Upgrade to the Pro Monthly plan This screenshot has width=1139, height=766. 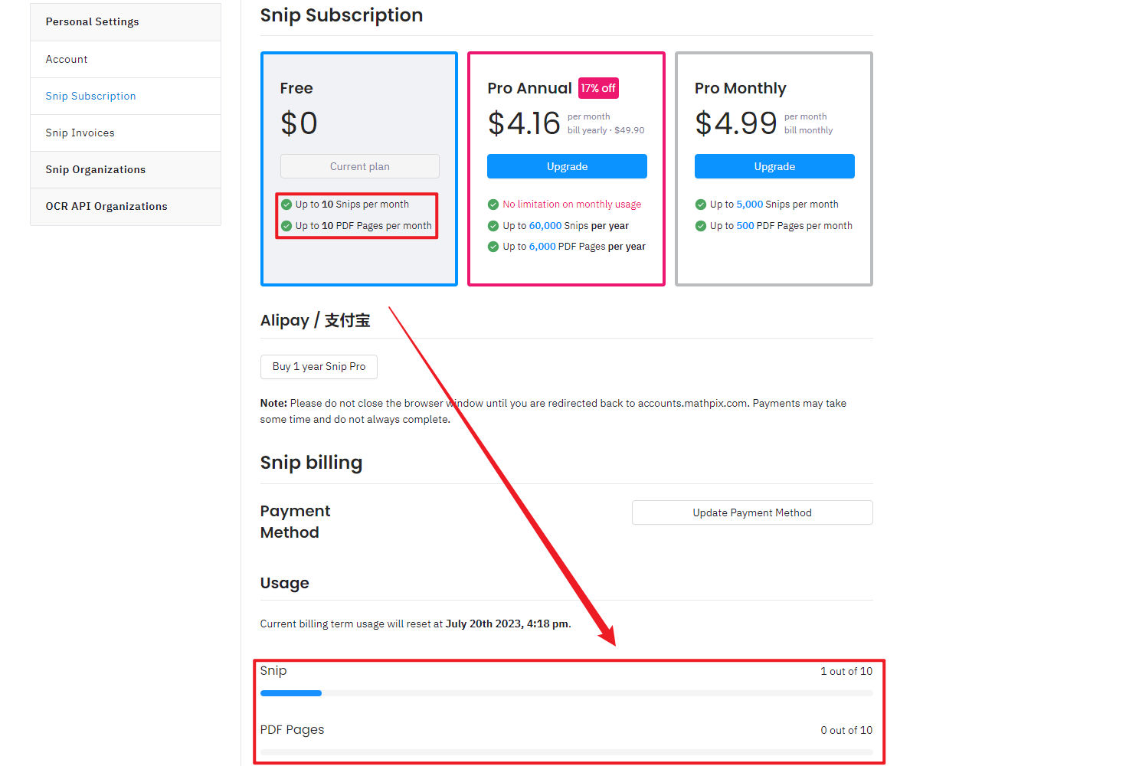[774, 166]
